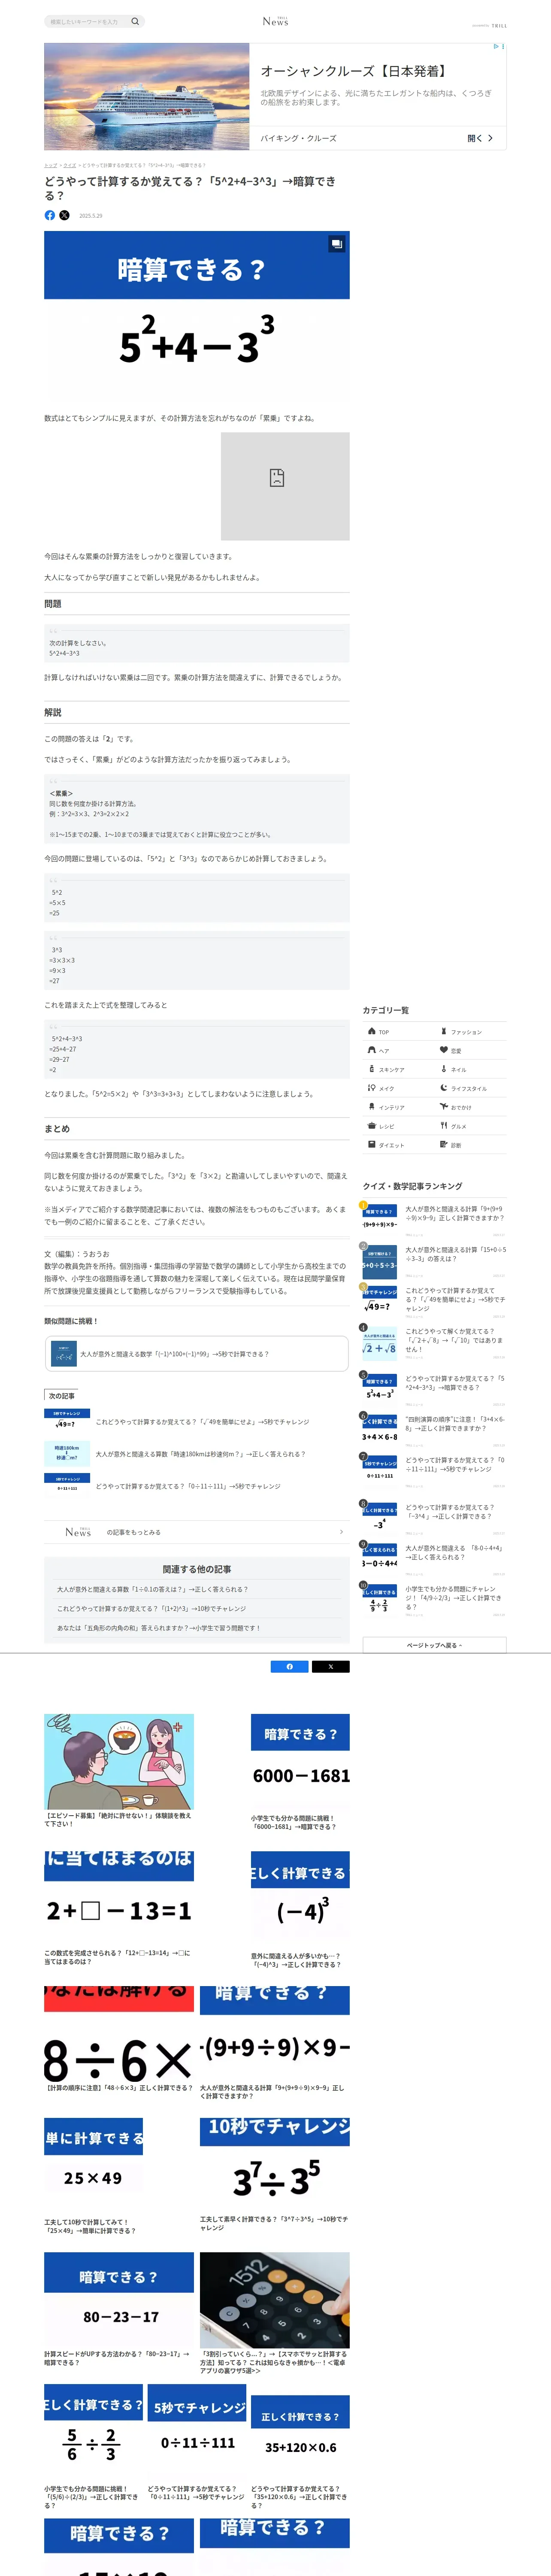The image size is (551, 2576).
Task: Select the インテリア chair icon category
Action: pyautogui.click(x=372, y=1107)
